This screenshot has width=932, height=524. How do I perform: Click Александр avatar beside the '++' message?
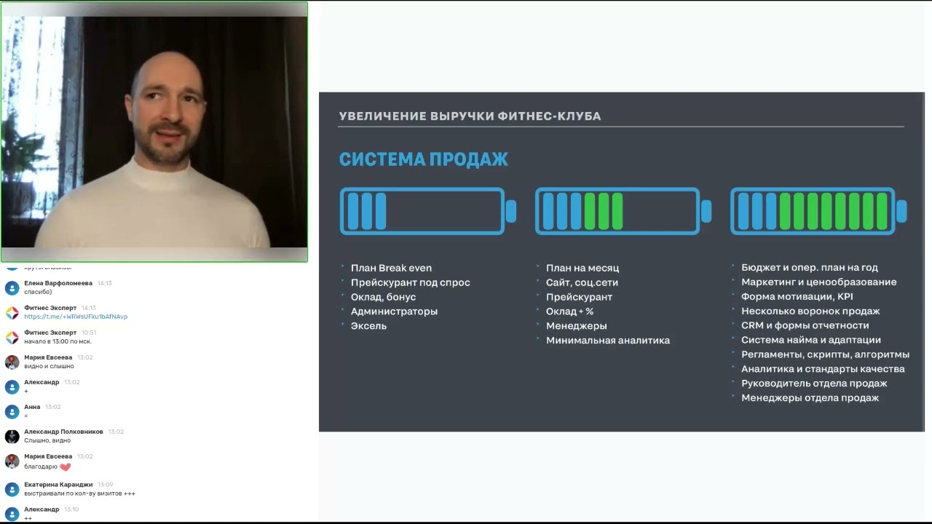tap(12, 513)
